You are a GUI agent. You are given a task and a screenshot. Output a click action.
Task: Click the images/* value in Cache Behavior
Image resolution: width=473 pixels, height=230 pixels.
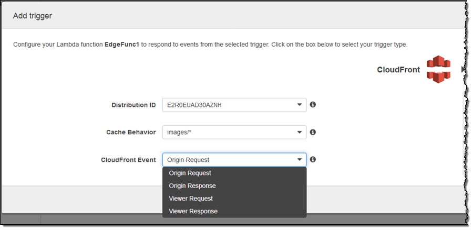click(178, 132)
